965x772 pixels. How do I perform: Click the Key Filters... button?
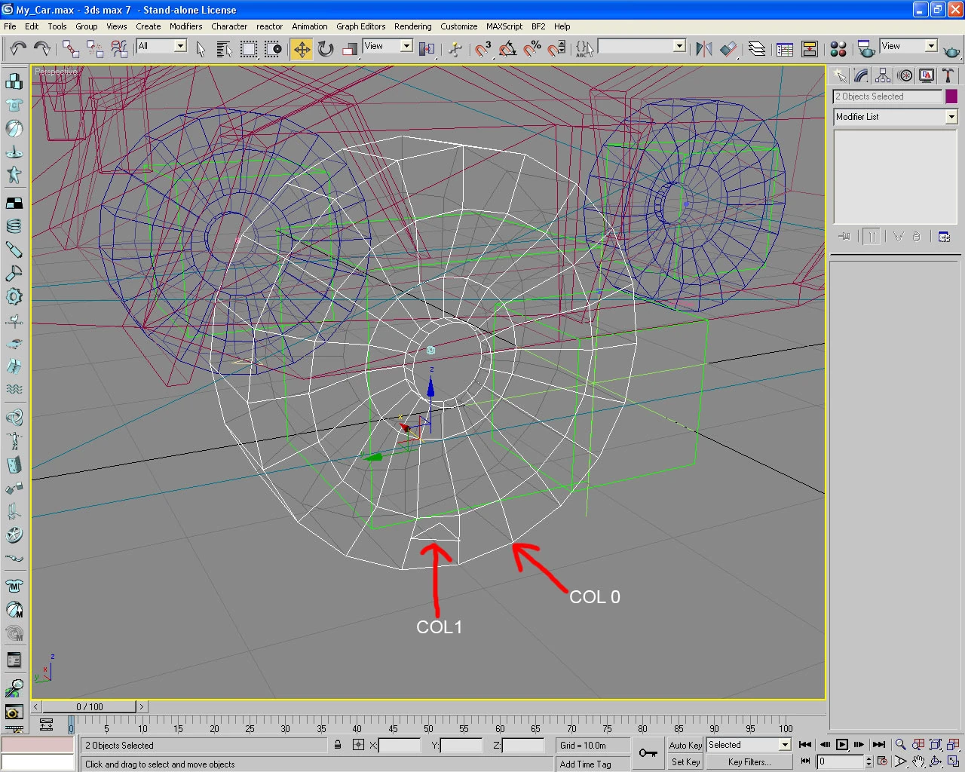749,762
